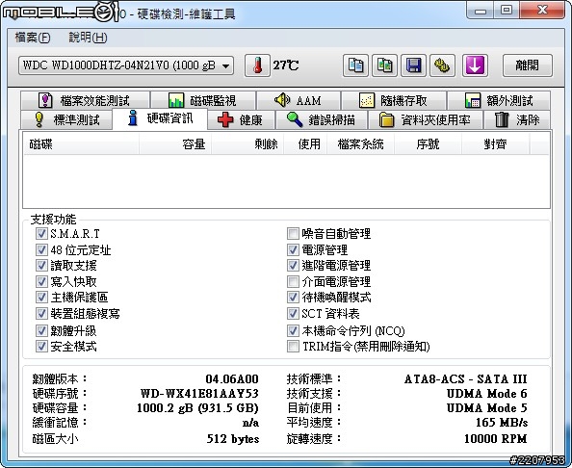
Task: Enable the TRIM指令 checkbox
Action: pyautogui.click(x=293, y=346)
